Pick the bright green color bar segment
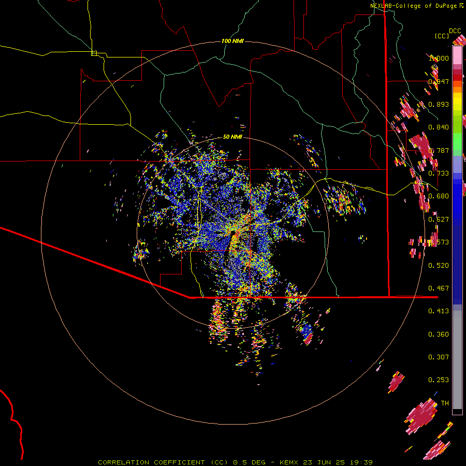 (457, 141)
